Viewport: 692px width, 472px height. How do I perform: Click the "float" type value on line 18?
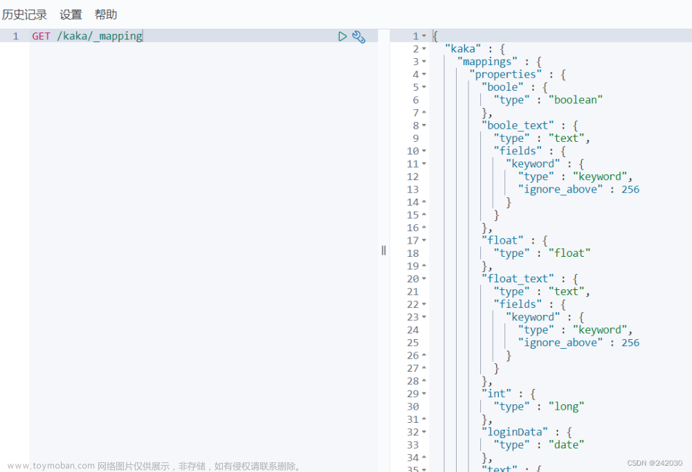(x=570, y=253)
